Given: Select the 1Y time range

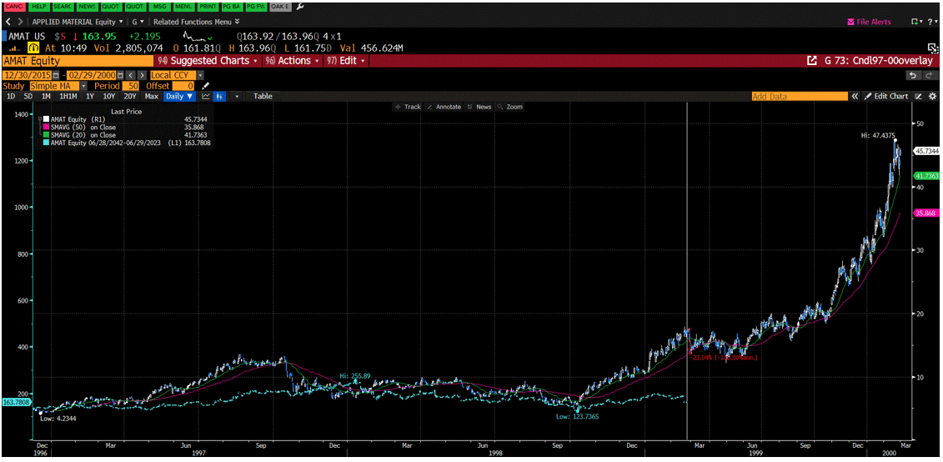Looking at the screenshot, I should pos(89,96).
